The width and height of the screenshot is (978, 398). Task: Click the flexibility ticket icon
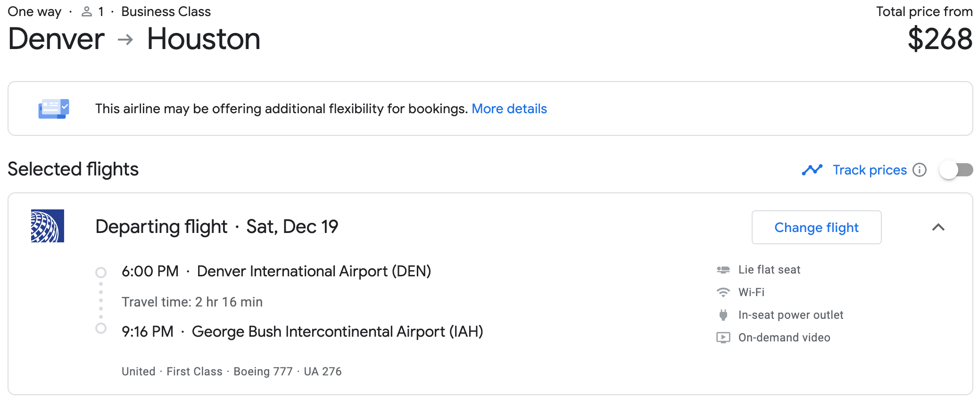point(54,108)
